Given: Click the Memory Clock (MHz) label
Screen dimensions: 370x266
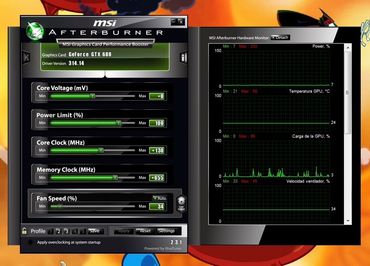Looking at the screenshot, I should click(x=66, y=170).
